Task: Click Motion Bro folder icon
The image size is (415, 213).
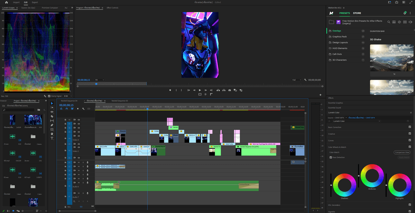Action: 332,22
